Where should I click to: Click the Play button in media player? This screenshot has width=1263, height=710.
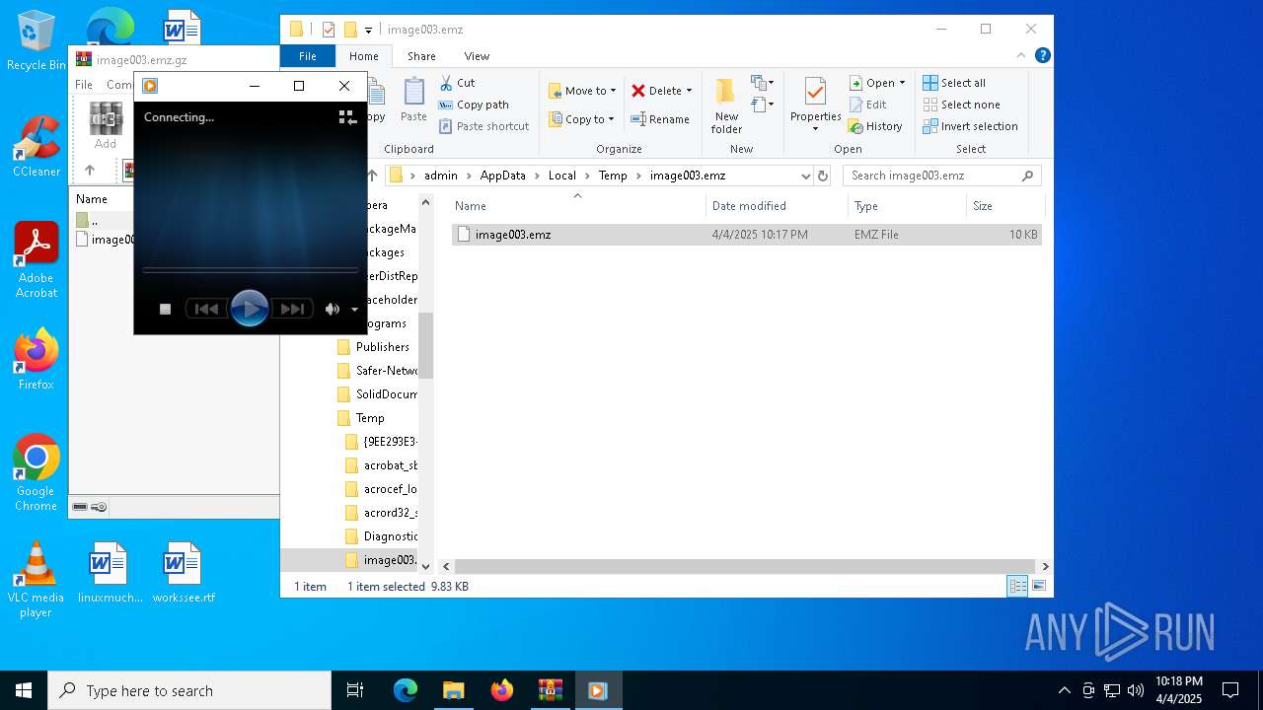250,309
